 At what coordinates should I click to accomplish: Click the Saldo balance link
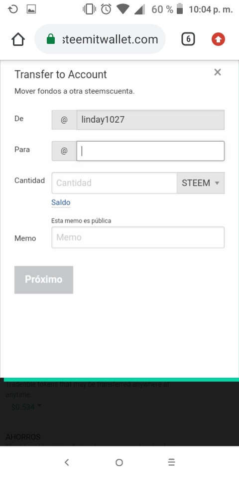[61, 203]
